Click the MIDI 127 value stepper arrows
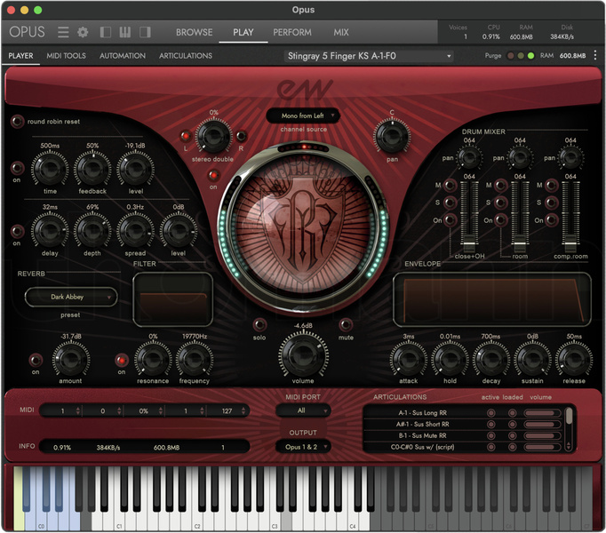 [x=243, y=411]
